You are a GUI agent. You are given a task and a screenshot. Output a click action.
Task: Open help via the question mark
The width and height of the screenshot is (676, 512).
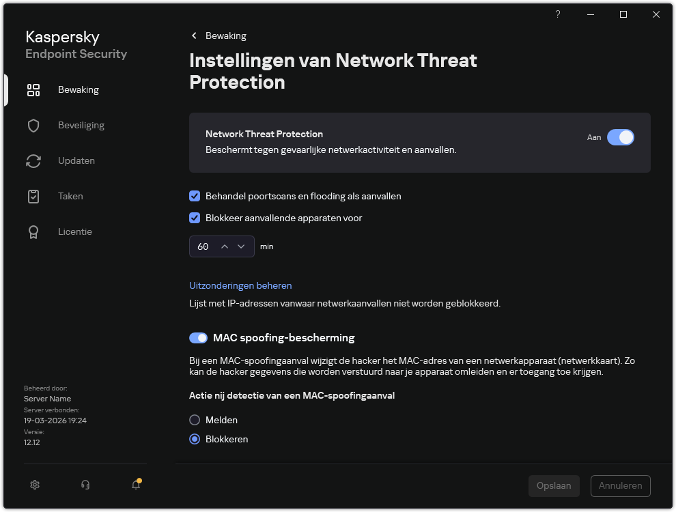[557, 14]
